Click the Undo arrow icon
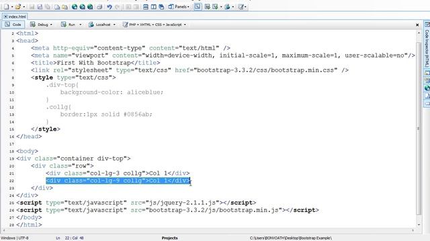This screenshot has height=241, width=430. click(110, 7)
